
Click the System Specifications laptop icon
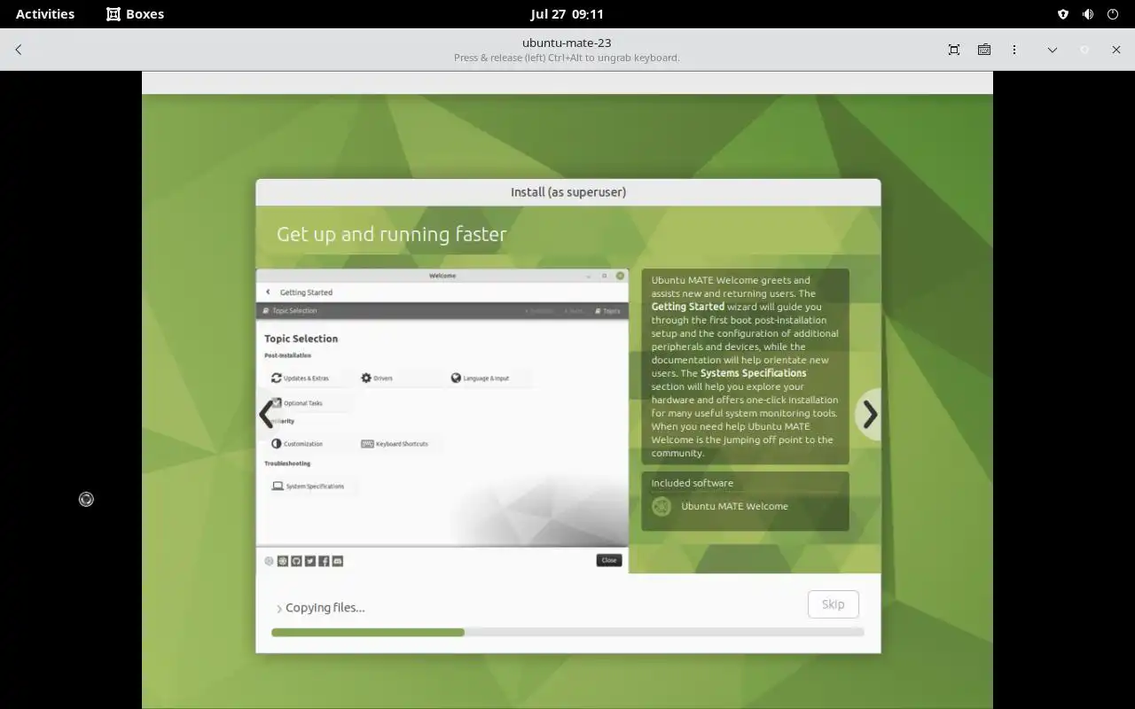[x=278, y=486]
